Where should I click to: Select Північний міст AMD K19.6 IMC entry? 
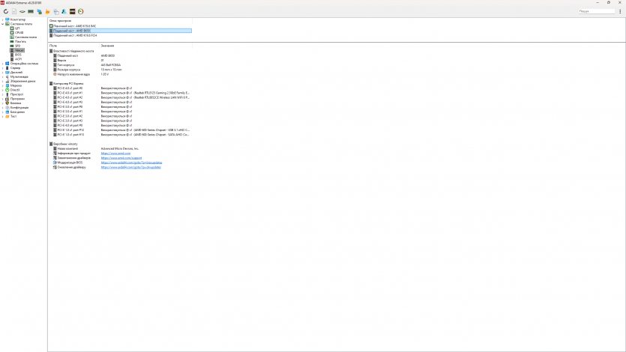tap(74, 25)
